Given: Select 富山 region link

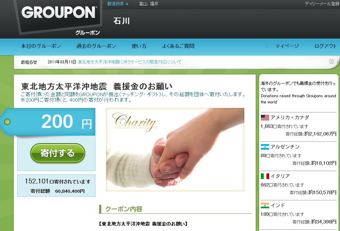Looking at the screenshot, I should point(143,4).
